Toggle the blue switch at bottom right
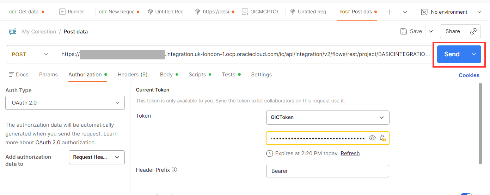490x195 pixels. click(466, 194)
